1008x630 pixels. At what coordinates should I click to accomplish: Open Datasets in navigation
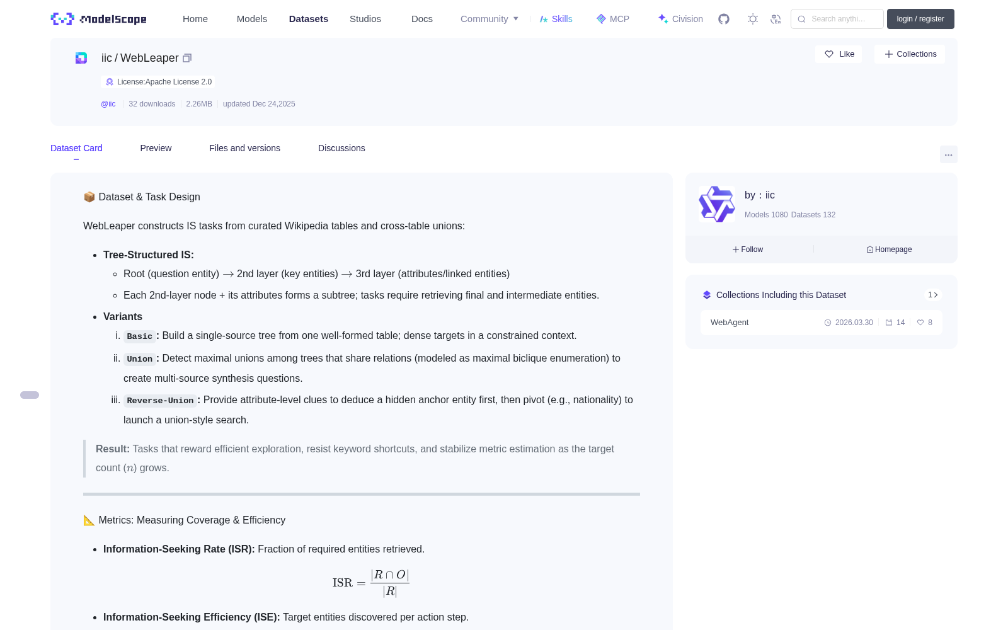[x=309, y=19]
